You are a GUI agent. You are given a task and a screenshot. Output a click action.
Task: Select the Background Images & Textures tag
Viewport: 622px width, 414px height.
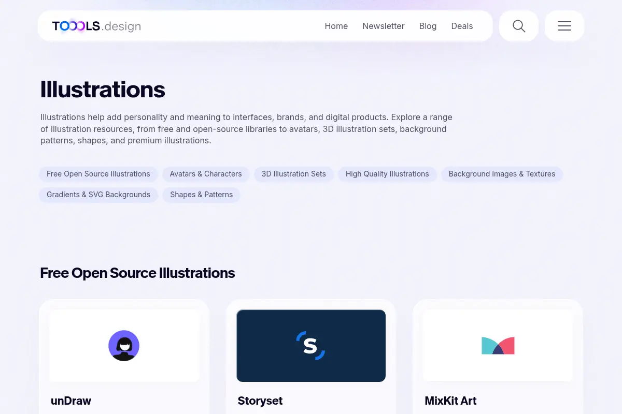pos(502,174)
